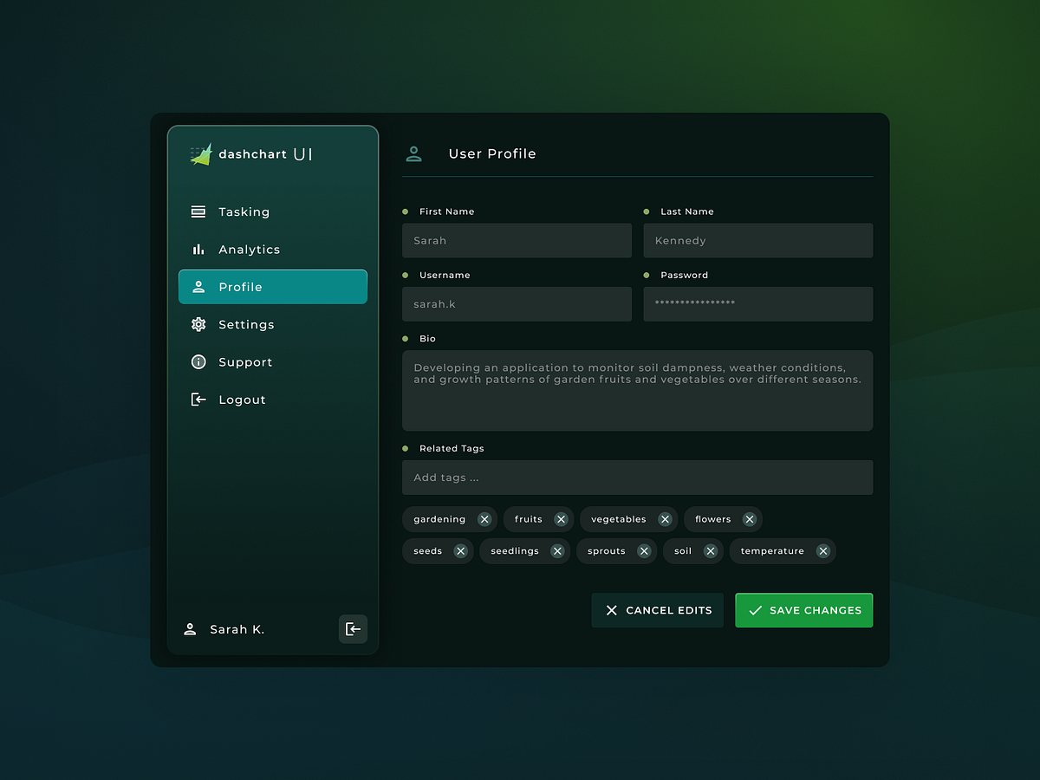Select the Tasking list icon in sidebar

coord(197,211)
